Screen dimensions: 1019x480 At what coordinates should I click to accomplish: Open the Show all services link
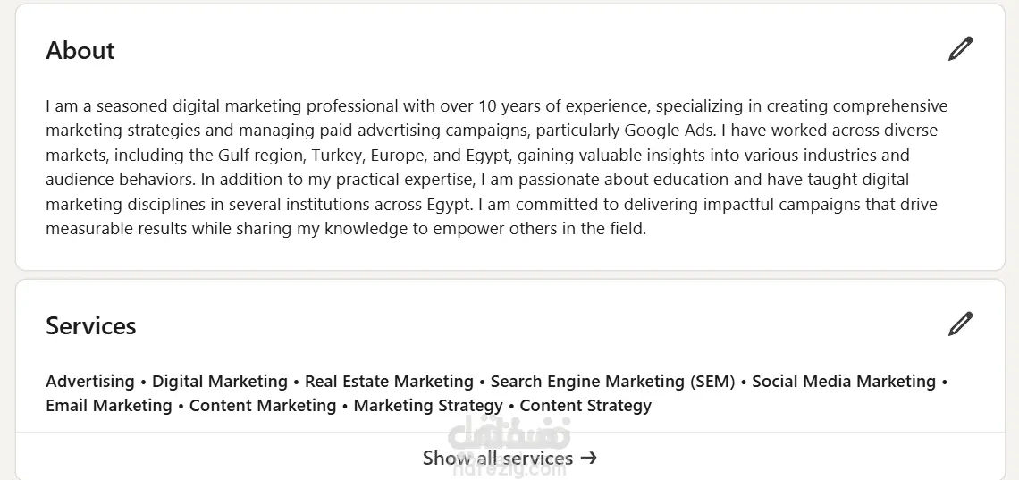[497, 459]
